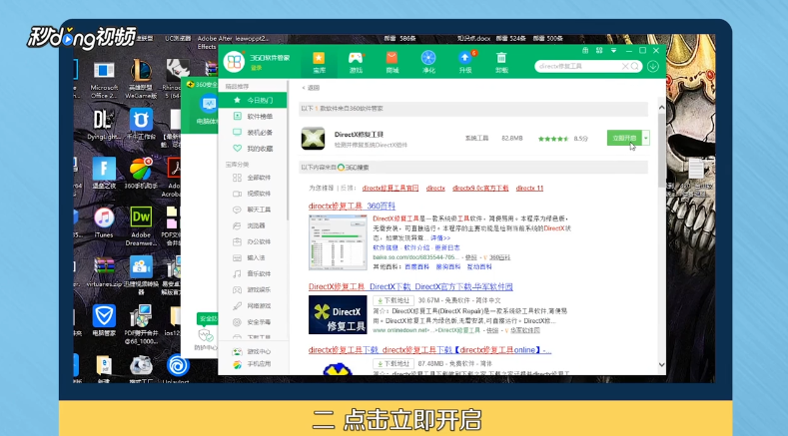Click the directx修复工具官网 suggestion link

pyautogui.click(x=391, y=188)
